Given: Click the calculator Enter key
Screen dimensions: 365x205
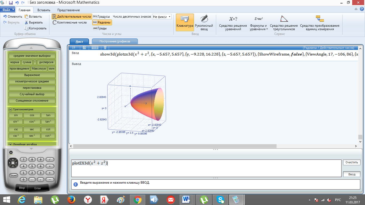Looking at the screenshot, I should (38, 188).
